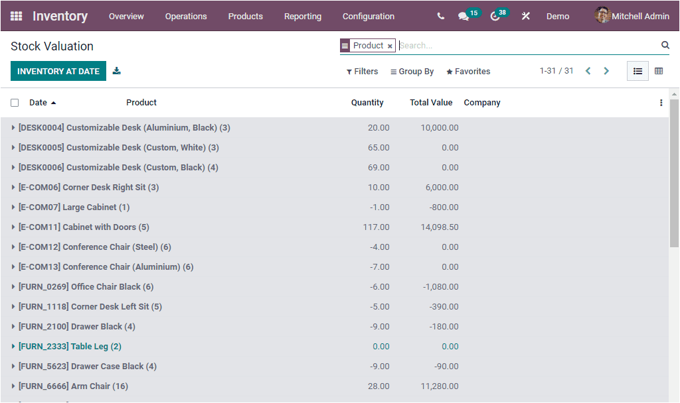Open the Configuration menu
The width and height of the screenshot is (680, 403).
368,16
